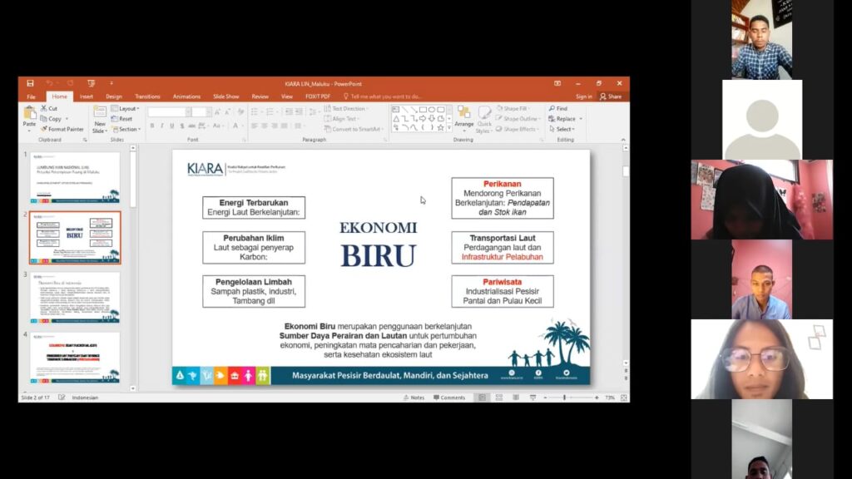The width and height of the screenshot is (852, 479).
Task: Pick the oval shape from the gallery
Action: click(432, 110)
